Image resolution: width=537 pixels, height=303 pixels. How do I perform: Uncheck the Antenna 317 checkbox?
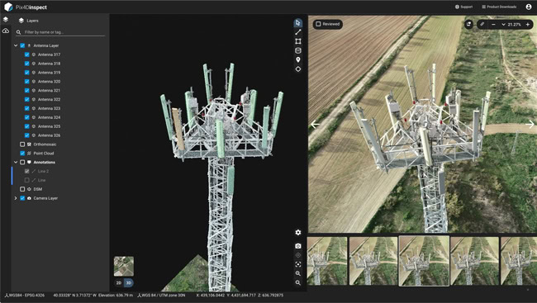(27, 54)
